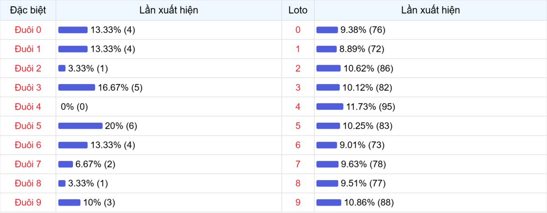Image resolution: width=547 pixels, height=213 pixels.
Task: Click the 'Loto' column header
Action: coord(298,10)
